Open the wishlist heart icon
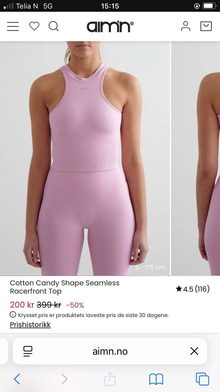The image size is (220, 392). pyautogui.click(x=34, y=26)
